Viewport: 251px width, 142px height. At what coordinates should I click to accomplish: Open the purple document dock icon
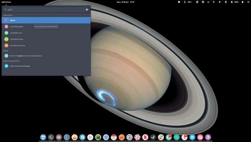pyautogui.click(x=208, y=137)
